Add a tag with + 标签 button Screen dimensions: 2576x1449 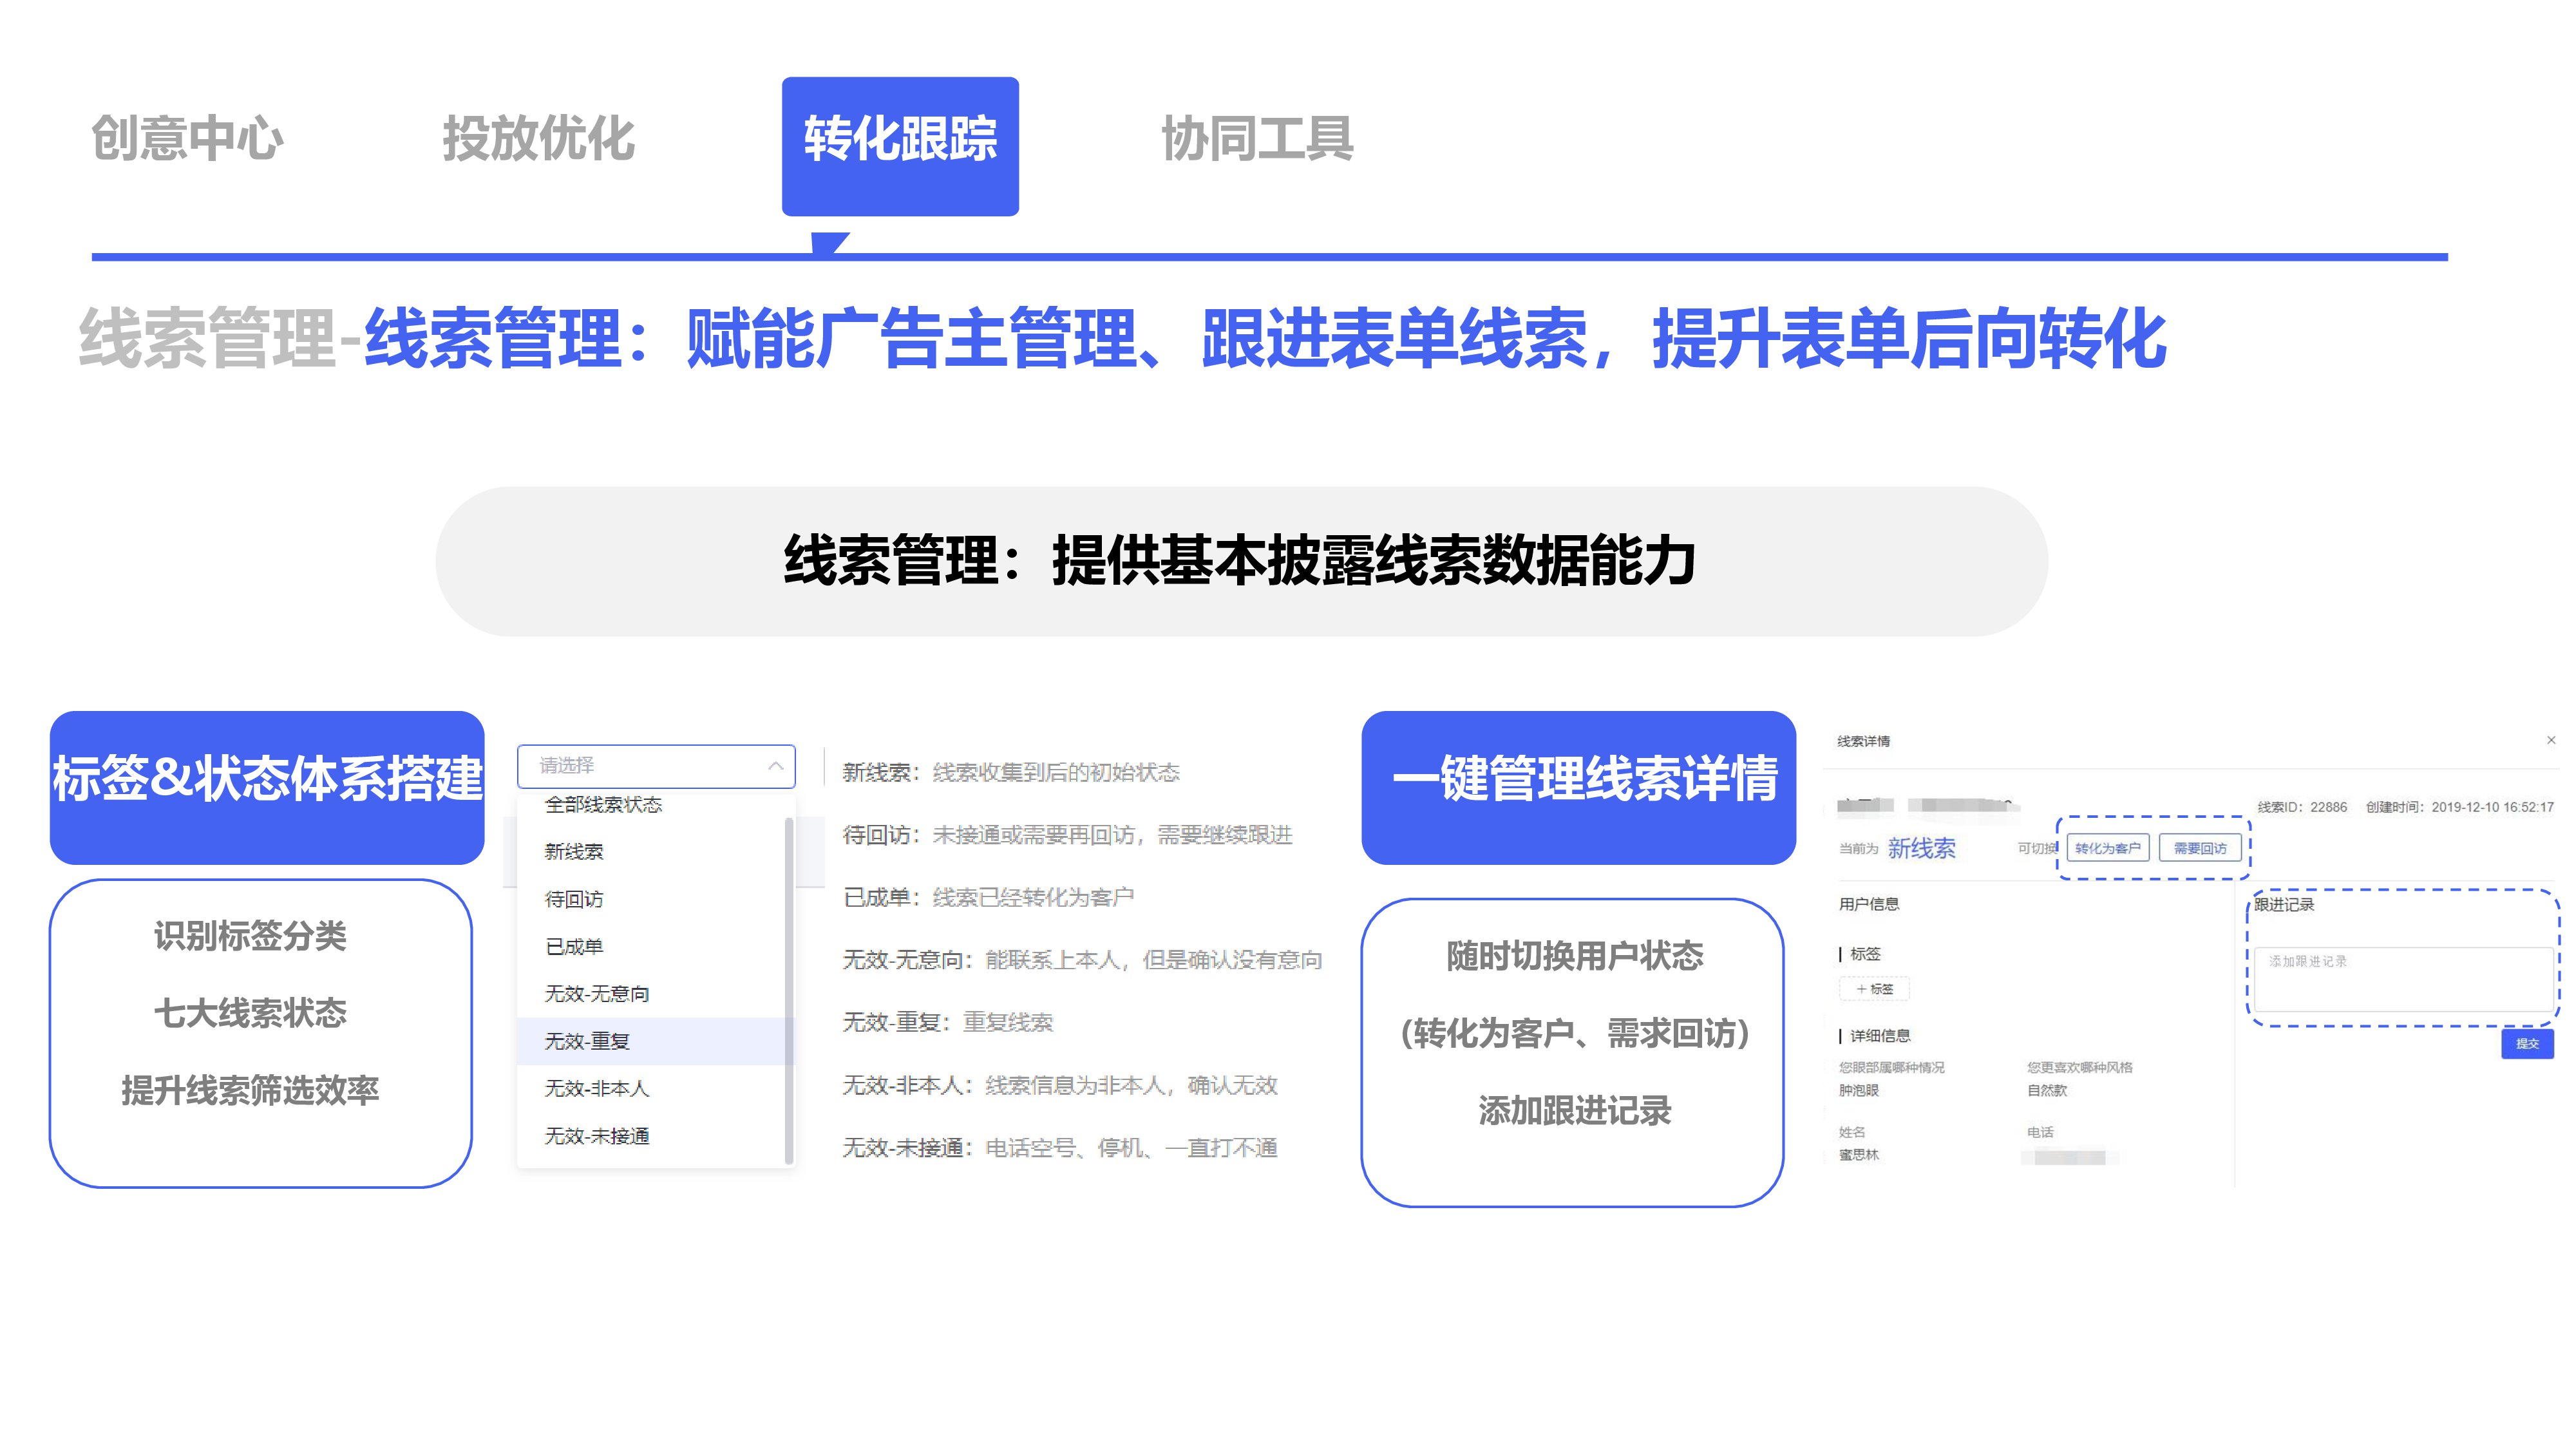tap(1874, 989)
